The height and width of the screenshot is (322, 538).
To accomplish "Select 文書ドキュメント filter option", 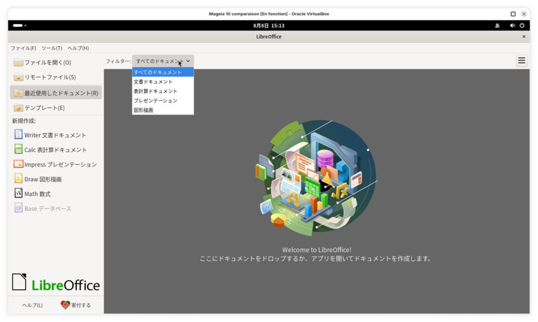I will (x=163, y=81).
